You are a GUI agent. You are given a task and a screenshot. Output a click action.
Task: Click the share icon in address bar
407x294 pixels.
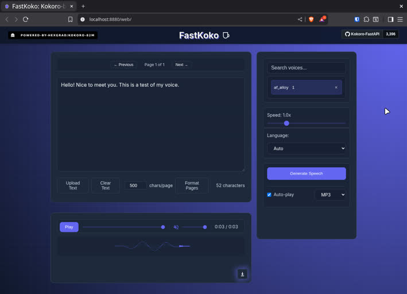pyautogui.click(x=300, y=20)
